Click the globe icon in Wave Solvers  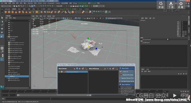[77, 69]
